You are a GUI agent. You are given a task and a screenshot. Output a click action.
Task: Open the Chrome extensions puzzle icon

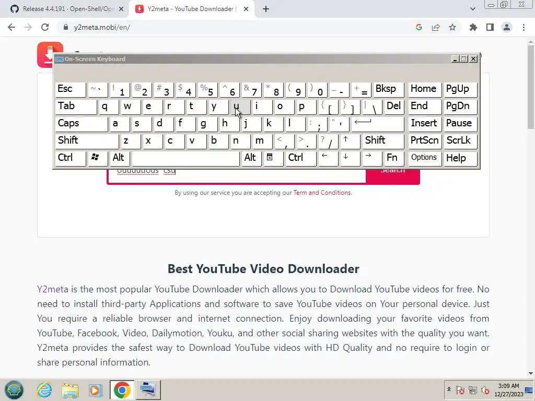pos(473,27)
